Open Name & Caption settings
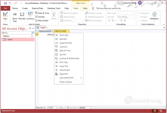The height and width of the screenshot is (113, 167). [x=69, y=13]
